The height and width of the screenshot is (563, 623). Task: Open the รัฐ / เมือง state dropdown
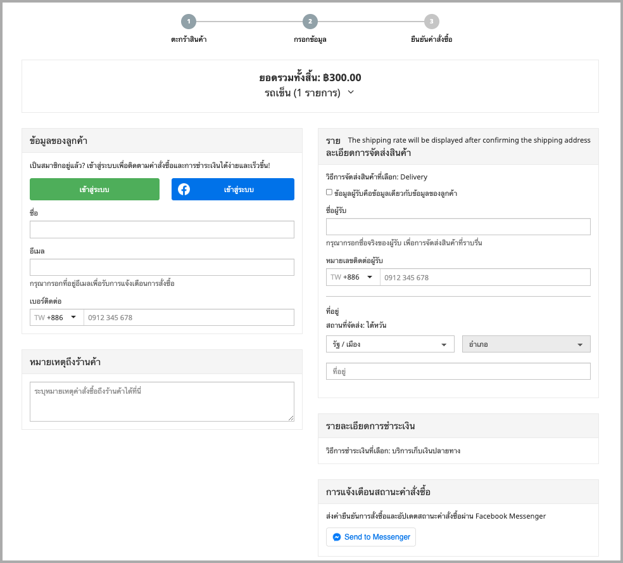[390, 344]
